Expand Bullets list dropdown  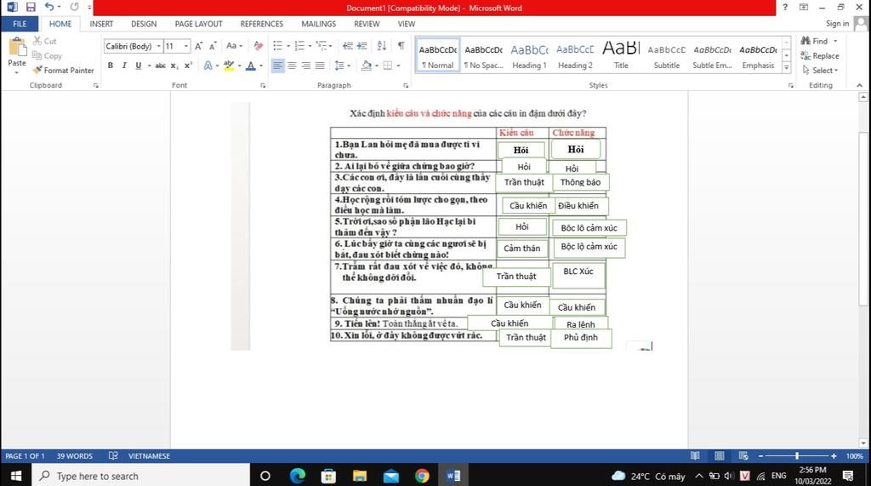pos(288,46)
